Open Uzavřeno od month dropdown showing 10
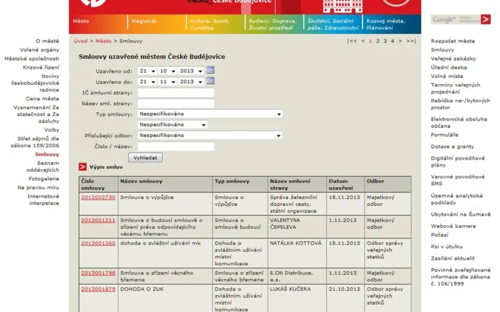The width and height of the screenshot is (500, 312). [x=167, y=71]
